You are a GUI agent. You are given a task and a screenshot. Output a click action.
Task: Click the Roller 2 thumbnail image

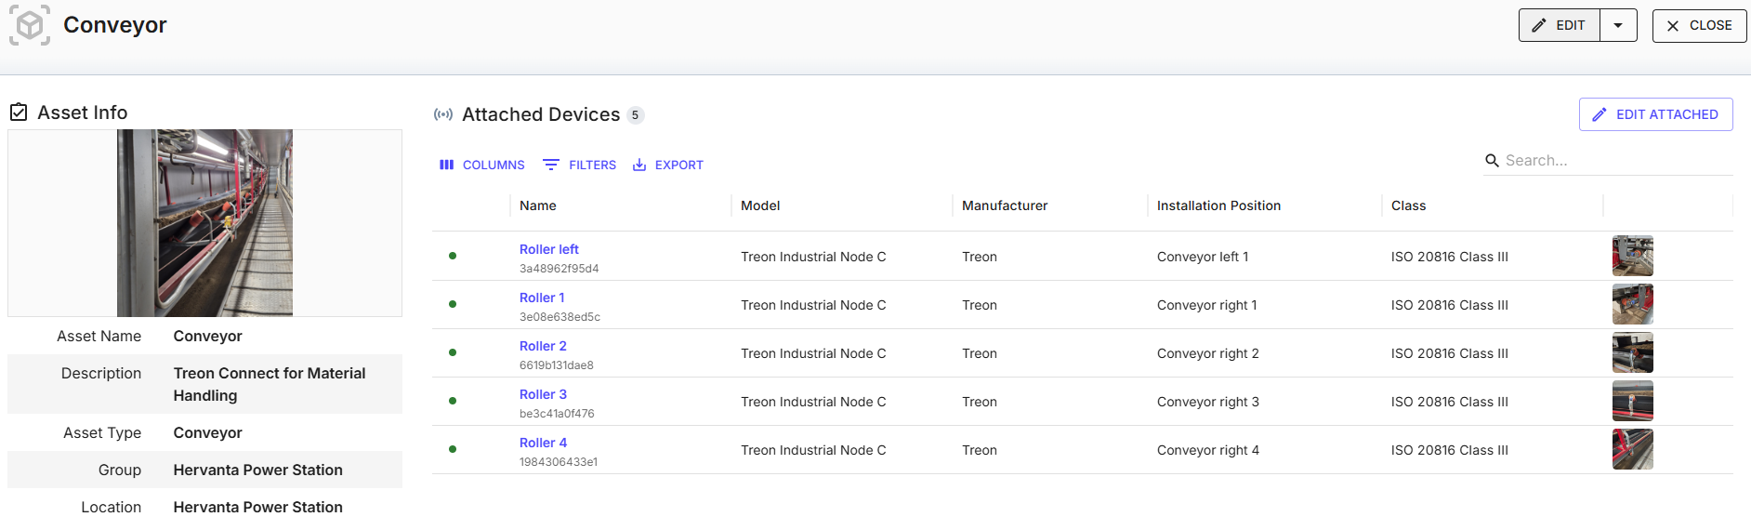tap(1632, 352)
